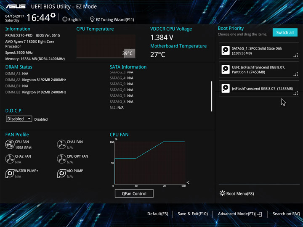Click SATA6G_6: N/A row
303x227 pixels.
(122, 90)
